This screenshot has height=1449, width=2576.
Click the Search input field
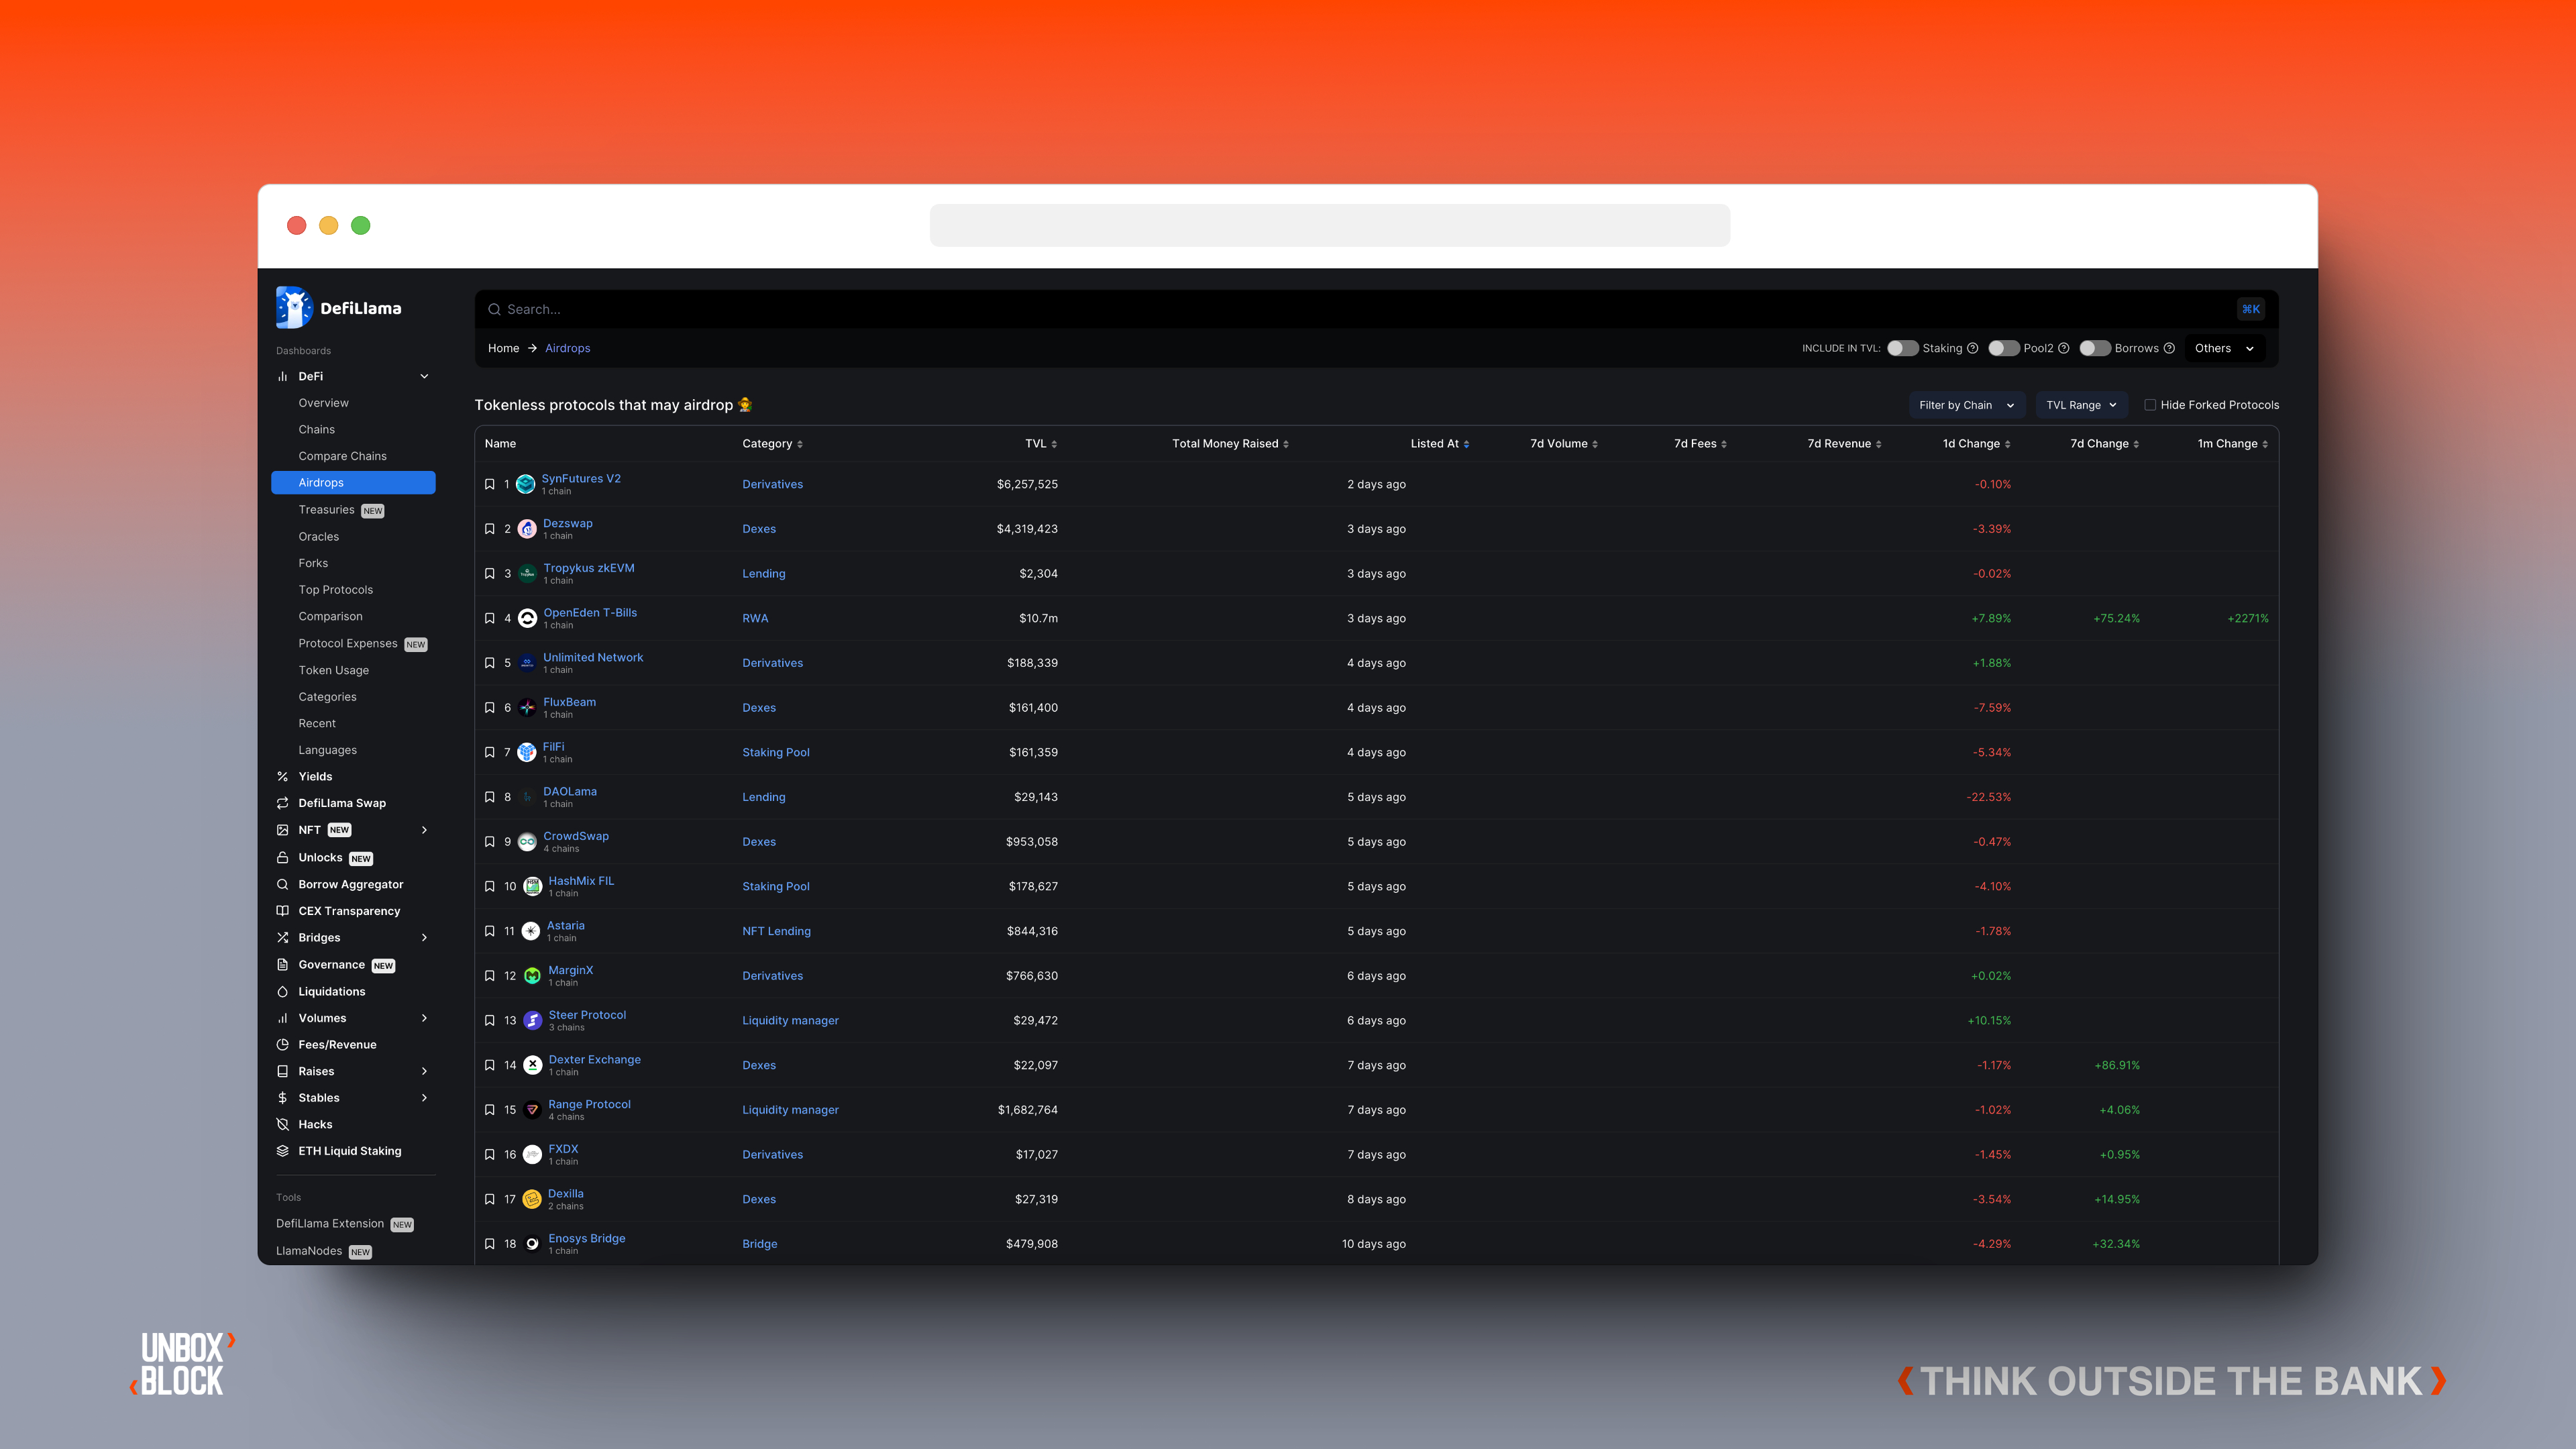click(x=1376, y=309)
